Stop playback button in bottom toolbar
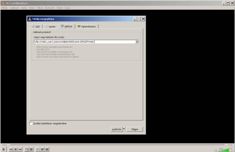Viewport: 235px width, 152px height. tap(16, 149)
